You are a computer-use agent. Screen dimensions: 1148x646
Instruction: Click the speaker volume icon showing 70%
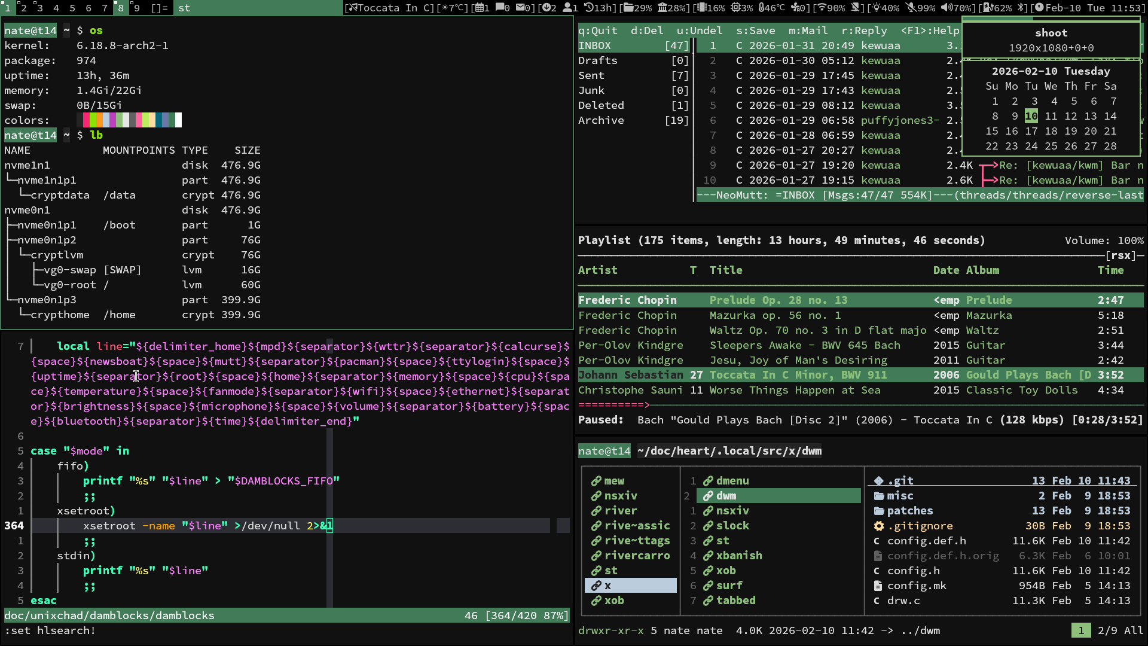click(x=946, y=8)
